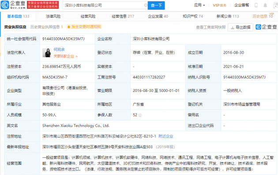The width and height of the screenshot is (278, 175).
Task: Select staff size 50-99人
Action: coord(49,115)
